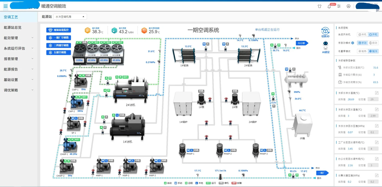Screen dimensions: 382x187
Task: Open the notification bell with 10+ badge
Action: 329,6
